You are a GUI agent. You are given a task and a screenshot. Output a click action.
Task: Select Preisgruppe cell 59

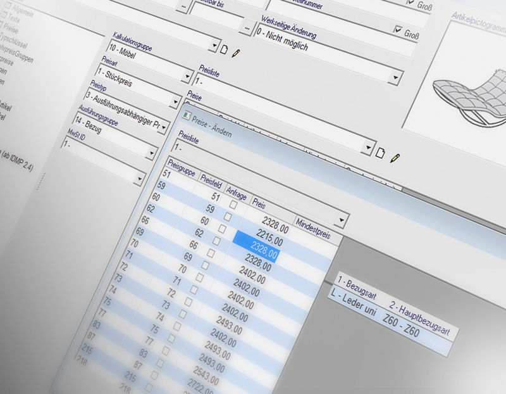[161, 185]
